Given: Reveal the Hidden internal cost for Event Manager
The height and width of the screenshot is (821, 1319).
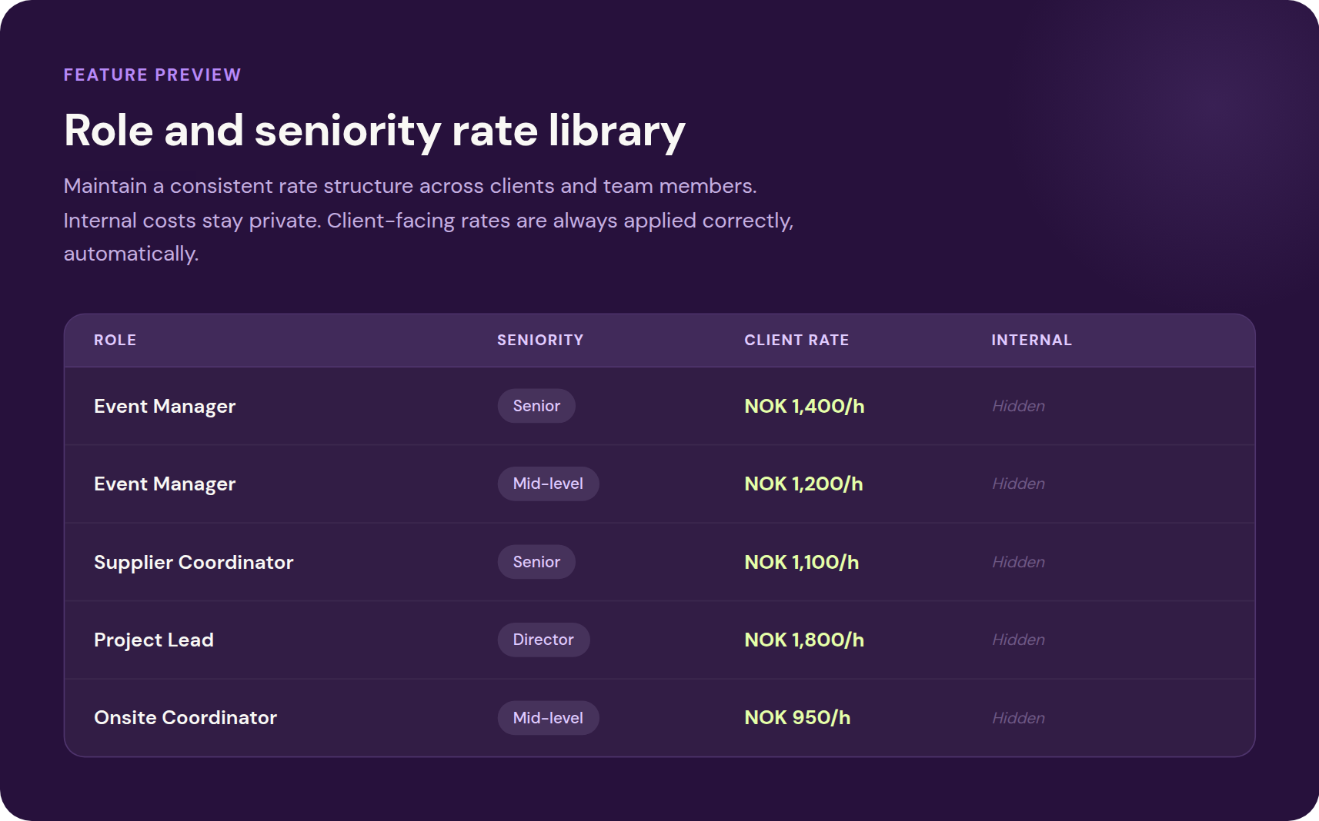Looking at the screenshot, I should tap(1017, 406).
